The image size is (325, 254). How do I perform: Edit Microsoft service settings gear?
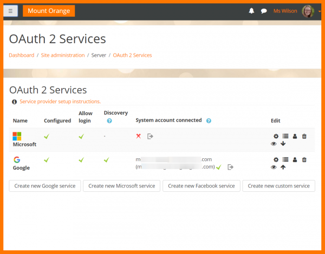click(276, 136)
